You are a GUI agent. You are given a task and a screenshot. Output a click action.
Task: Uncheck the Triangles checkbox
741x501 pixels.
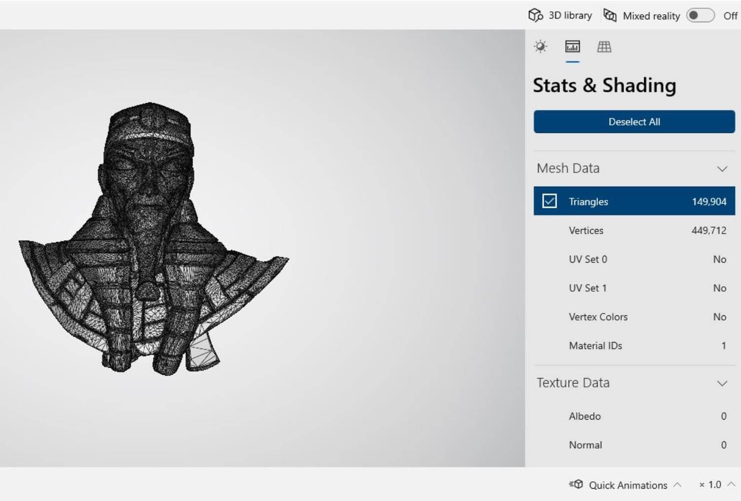pyautogui.click(x=549, y=201)
